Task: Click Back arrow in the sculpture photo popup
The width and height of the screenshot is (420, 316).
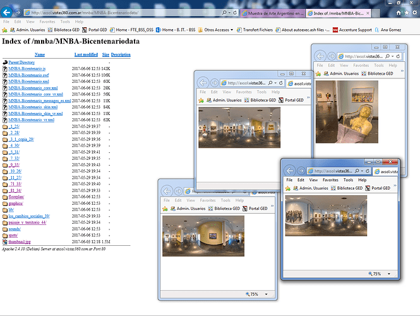Action: click(320, 56)
